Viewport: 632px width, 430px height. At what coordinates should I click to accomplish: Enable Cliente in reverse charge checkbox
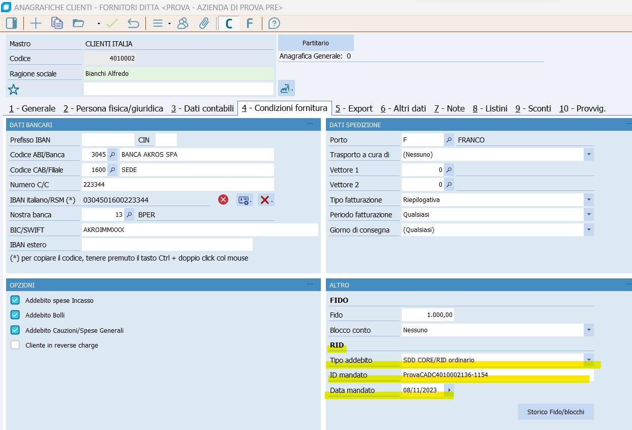(15, 345)
